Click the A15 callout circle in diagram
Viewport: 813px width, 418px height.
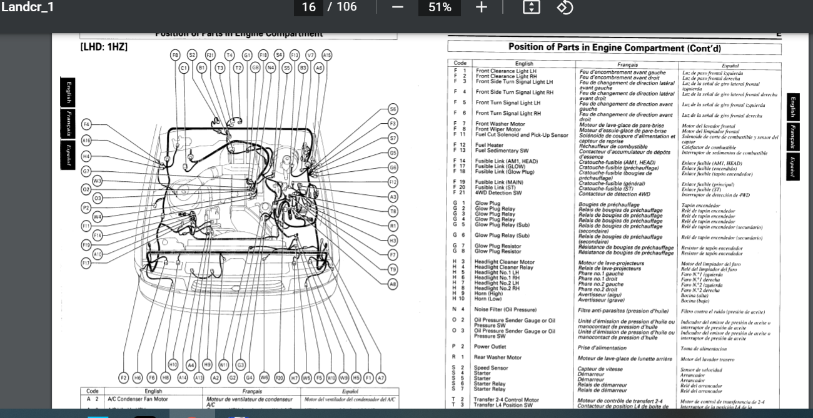click(326, 55)
